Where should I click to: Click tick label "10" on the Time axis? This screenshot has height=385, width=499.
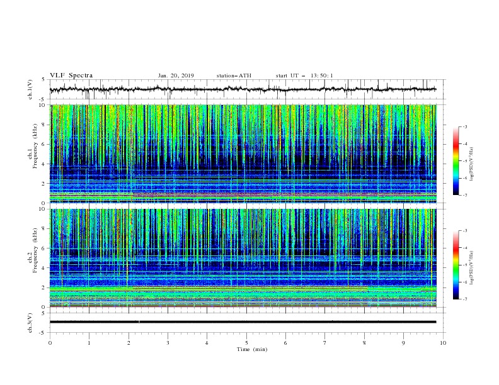point(443,343)
